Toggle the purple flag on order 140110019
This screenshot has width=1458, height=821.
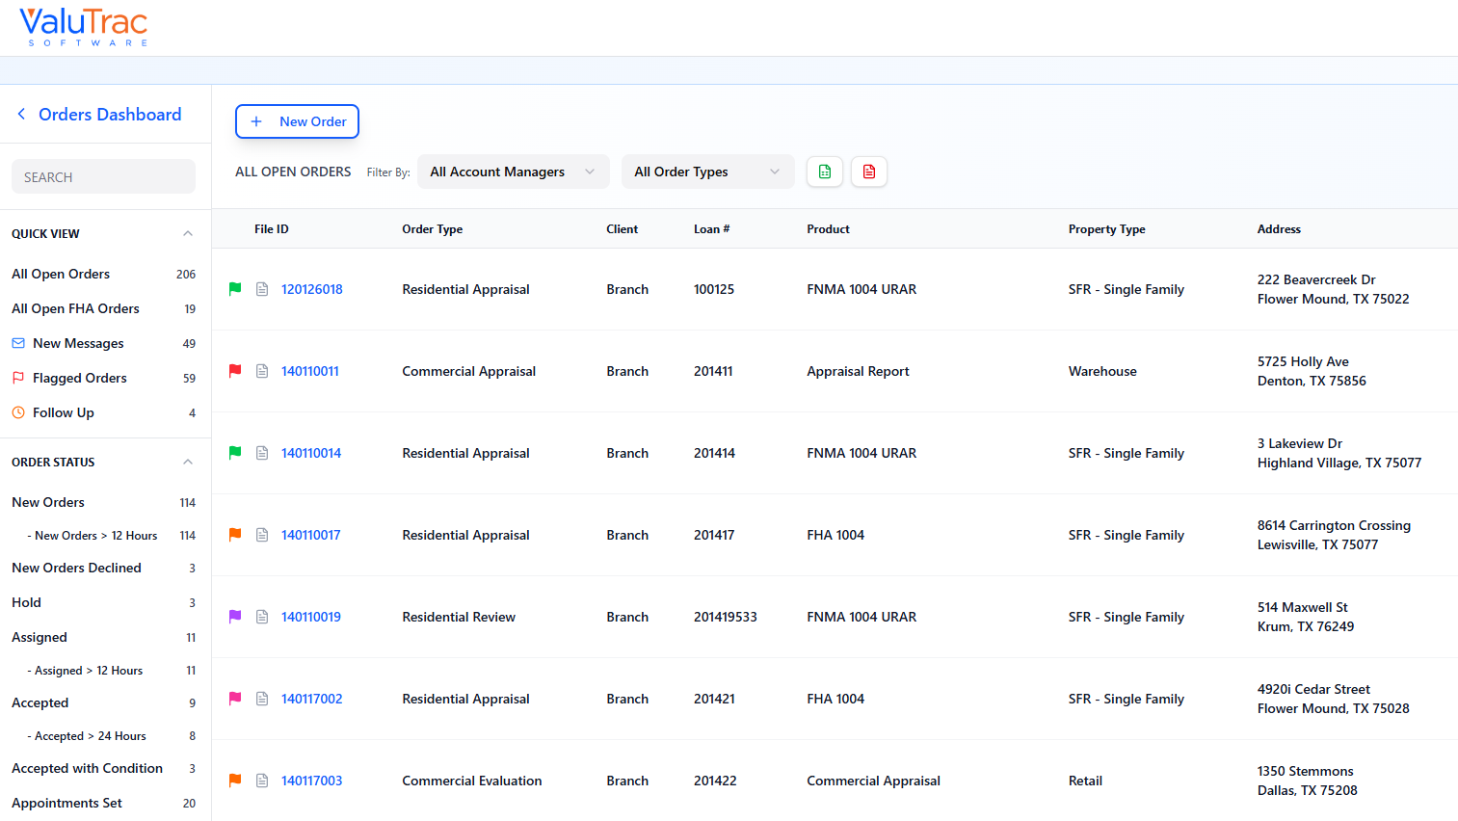click(236, 616)
